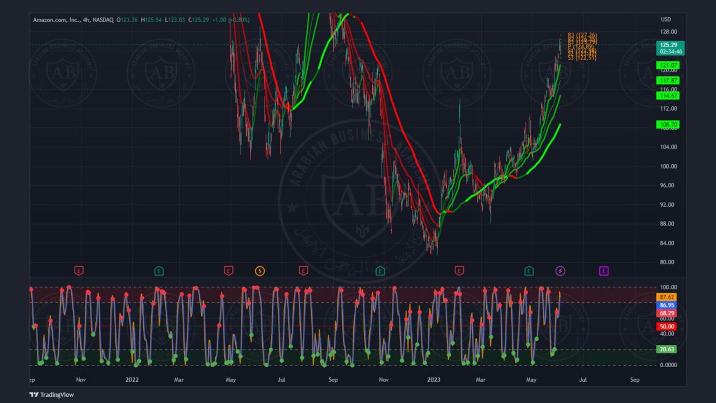
Task: Click the red 50.00 level label
Action: coord(667,327)
